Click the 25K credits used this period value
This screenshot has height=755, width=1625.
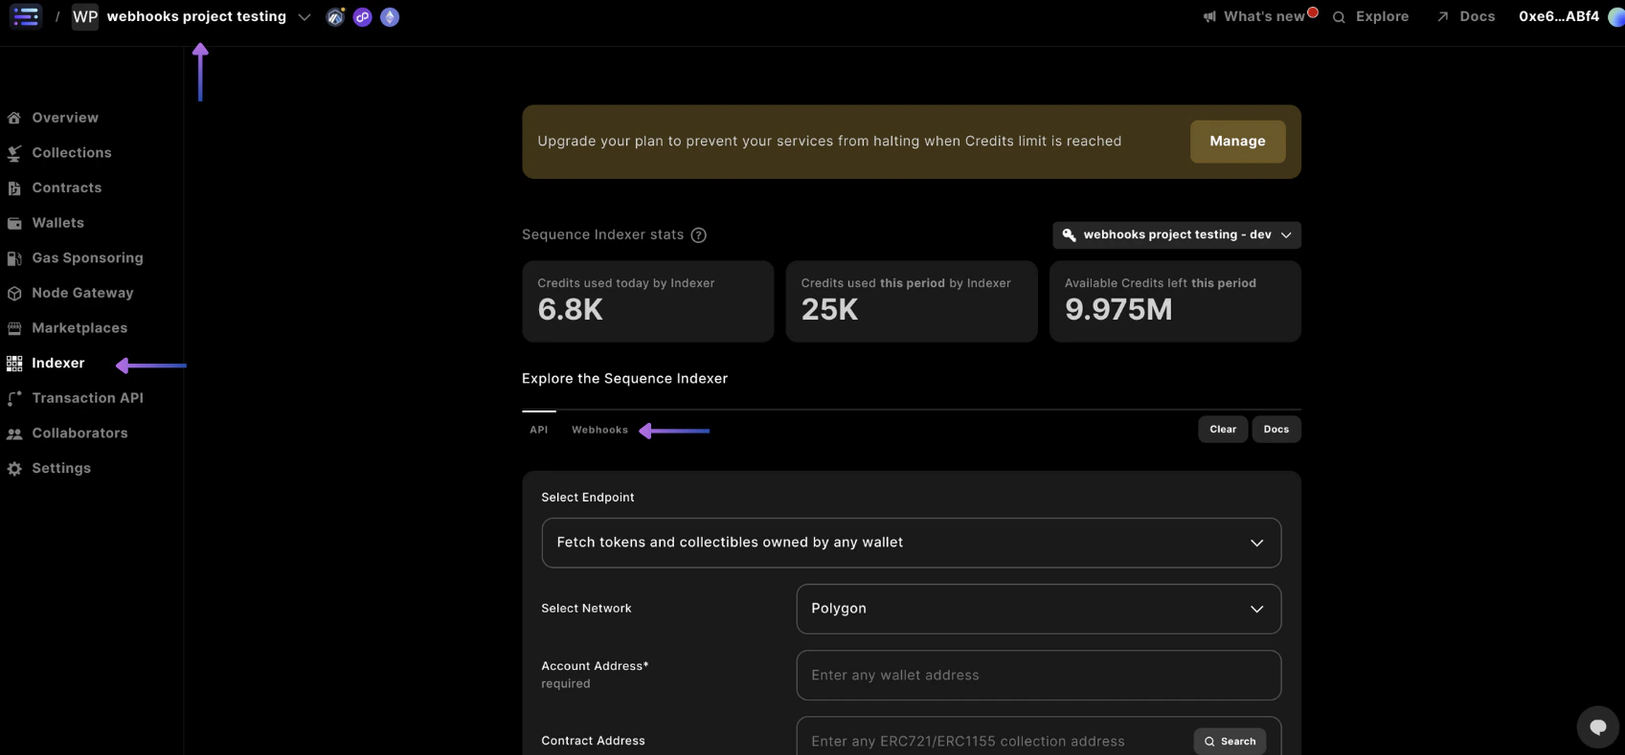point(830,310)
